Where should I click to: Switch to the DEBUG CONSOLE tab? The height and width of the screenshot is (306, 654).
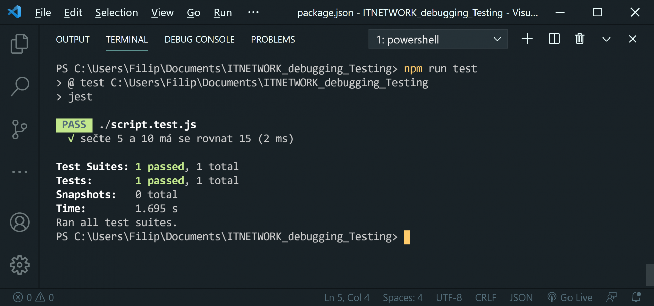click(199, 40)
